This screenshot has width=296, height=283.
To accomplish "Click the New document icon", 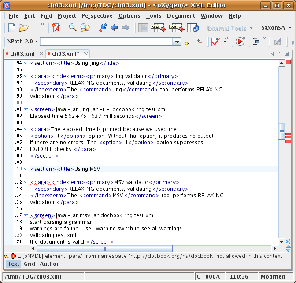I will tap(12, 28).
